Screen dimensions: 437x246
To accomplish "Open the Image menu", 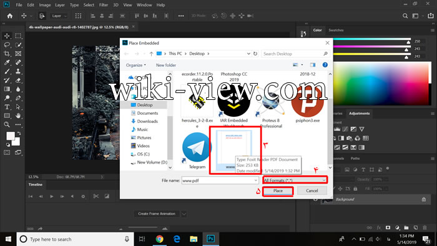I will [45, 5].
